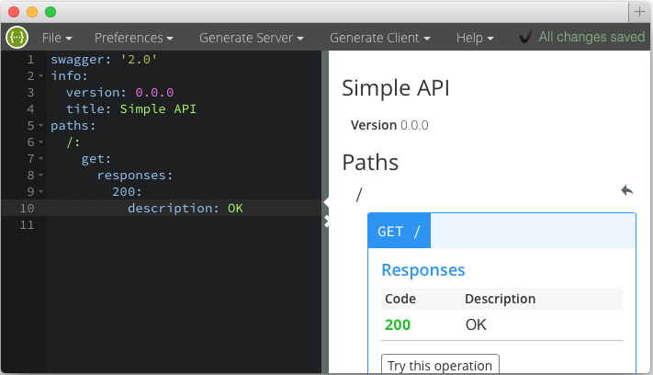The image size is (653, 375).
Task: Click the Swagger Editor logo icon
Action: [x=17, y=37]
